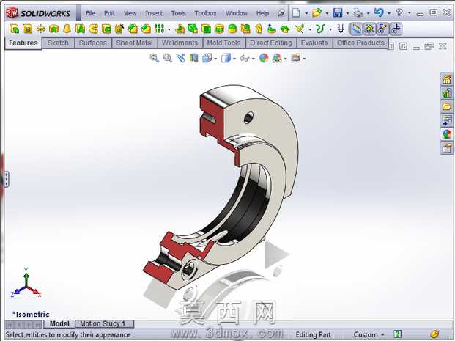
Task: Select the Model tab at bottom
Action: (x=59, y=323)
